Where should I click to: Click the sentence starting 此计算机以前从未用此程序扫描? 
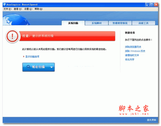pyautogui.click(x=64, y=49)
